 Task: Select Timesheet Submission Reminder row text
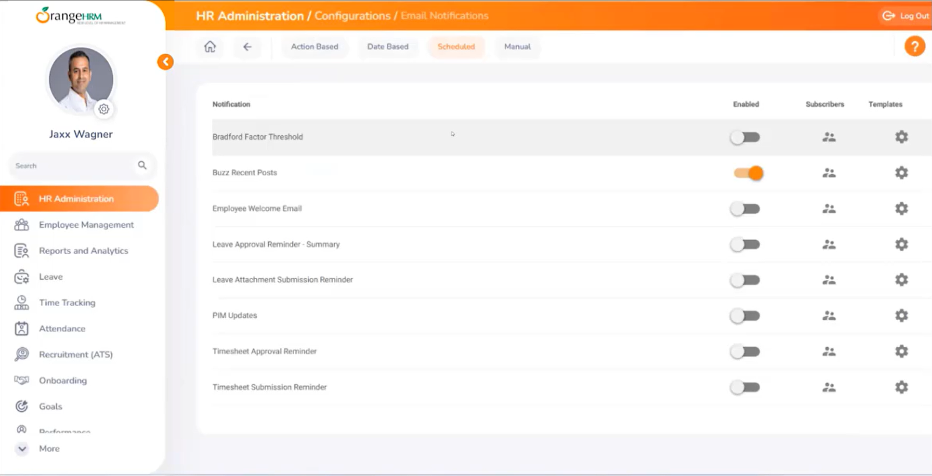click(x=270, y=387)
